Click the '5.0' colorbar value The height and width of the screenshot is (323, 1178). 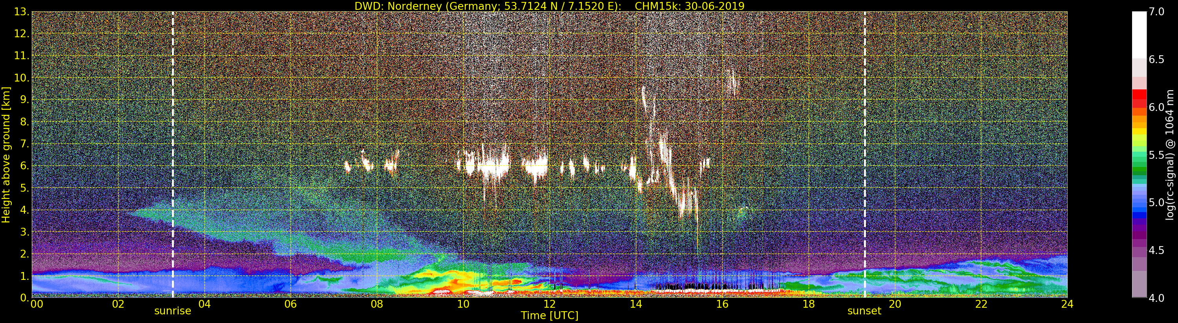1156,202
